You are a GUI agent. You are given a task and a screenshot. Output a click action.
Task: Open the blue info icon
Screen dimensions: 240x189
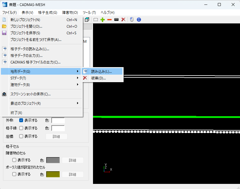click(139, 20)
